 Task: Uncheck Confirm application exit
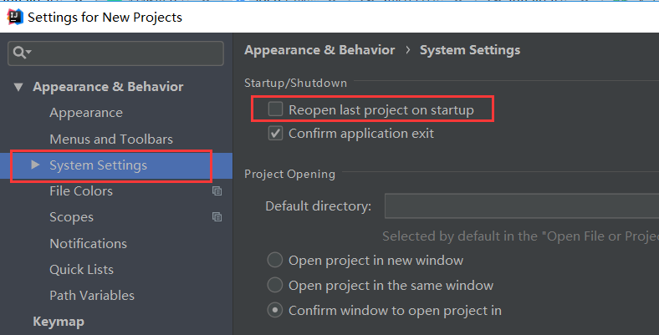[275, 134]
